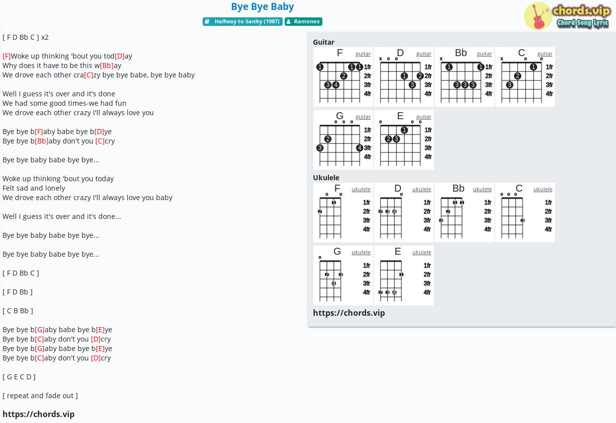This screenshot has width=616, height=423.
Task: Click https://chords.vip under chord diagrams
Action: pos(349,313)
